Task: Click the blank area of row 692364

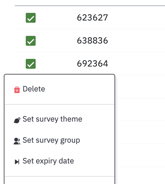Action: coord(136,64)
